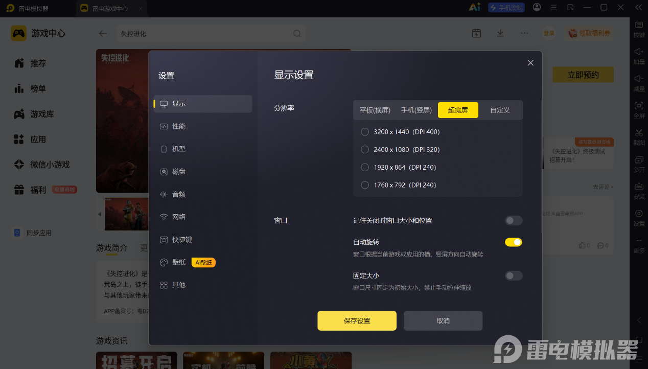
Task: Go to 游戏库 in game center sidebar
Action: click(x=34, y=114)
